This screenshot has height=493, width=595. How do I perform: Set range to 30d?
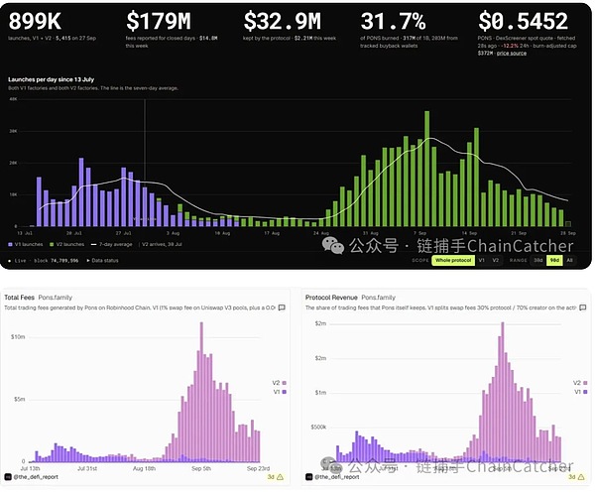[x=538, y=260]
